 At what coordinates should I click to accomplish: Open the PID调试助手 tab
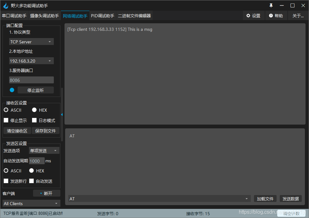pos(103,16)
